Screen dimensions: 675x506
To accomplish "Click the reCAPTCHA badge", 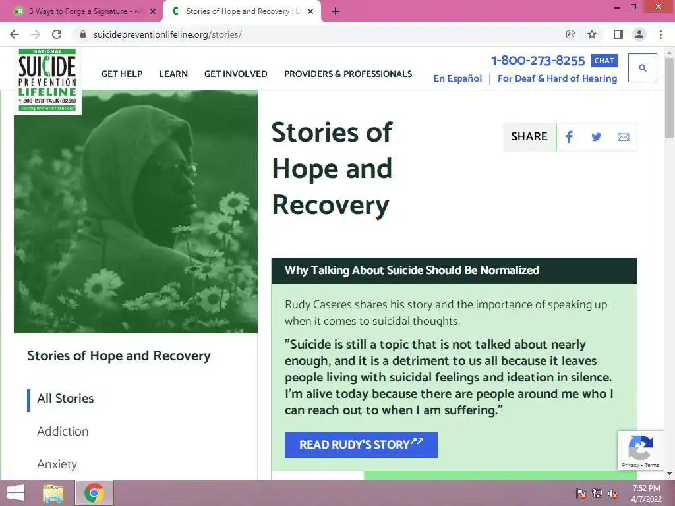I will pos(640,450).
